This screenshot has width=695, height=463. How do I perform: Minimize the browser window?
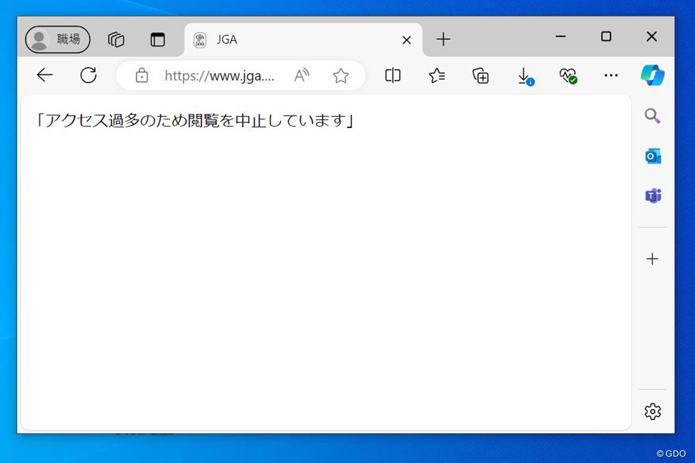click(560, 36)
